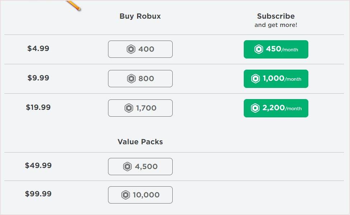Subscribe to the 450/month plan
The image size is (350, 215).
pos(276,49)
